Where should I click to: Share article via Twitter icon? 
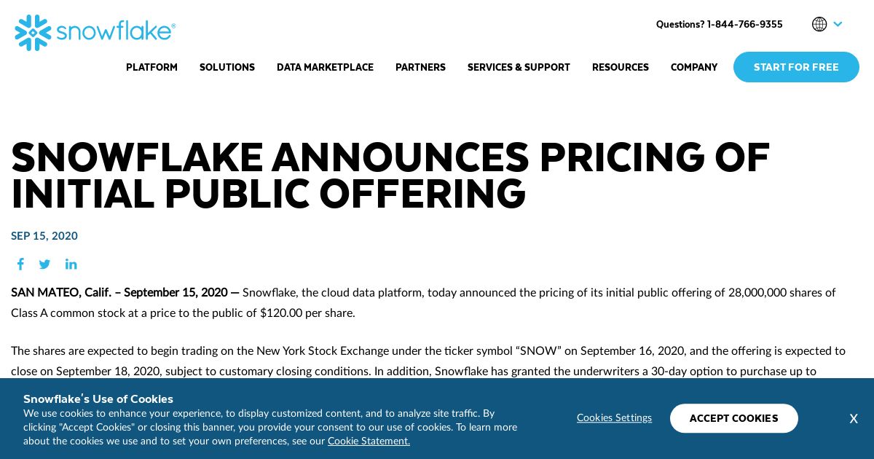(44, 264)
